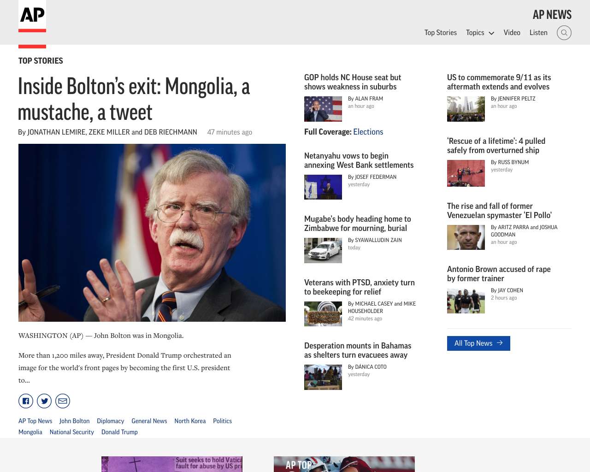Open the Mugabe hearse thumbnail
This screenshot has width=590, height=472.
click(323, 250)
